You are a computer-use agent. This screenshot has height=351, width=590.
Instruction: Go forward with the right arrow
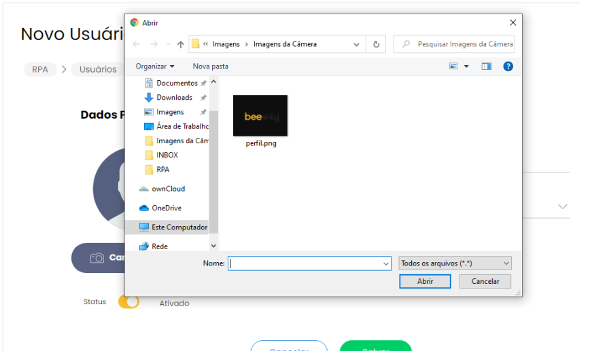[x=154, y=44]
